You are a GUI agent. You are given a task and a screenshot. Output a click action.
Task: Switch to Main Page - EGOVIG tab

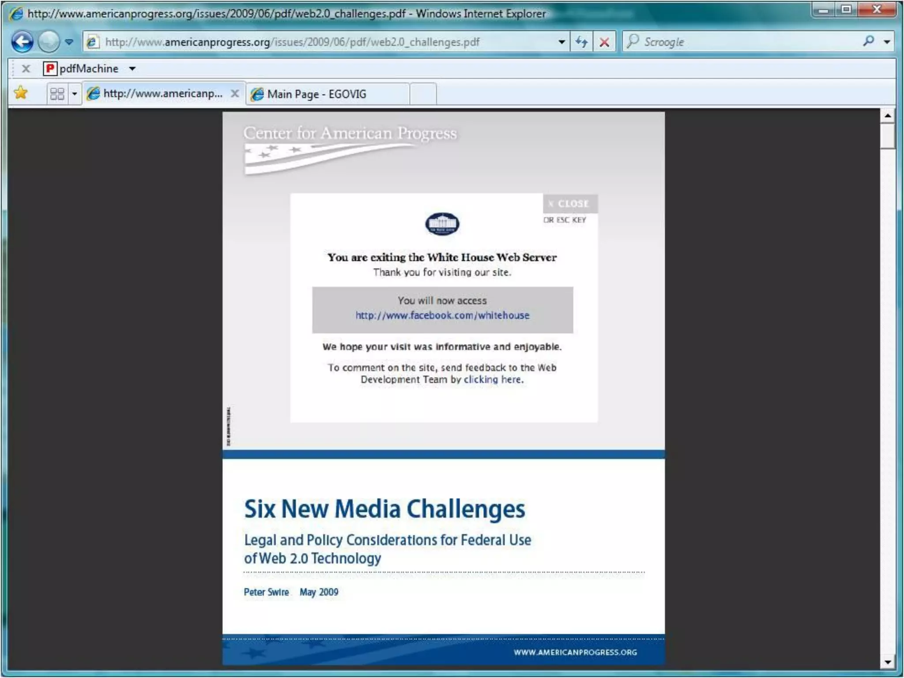point(316,94)
